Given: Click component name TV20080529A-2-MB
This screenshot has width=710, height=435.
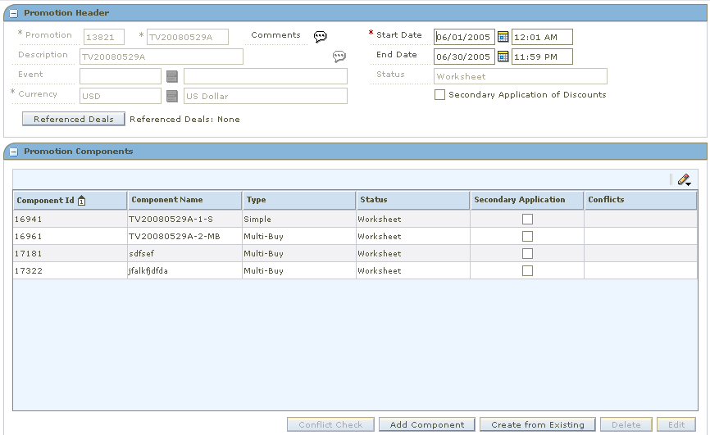Looking at the screenshot, I should point(175,236).
